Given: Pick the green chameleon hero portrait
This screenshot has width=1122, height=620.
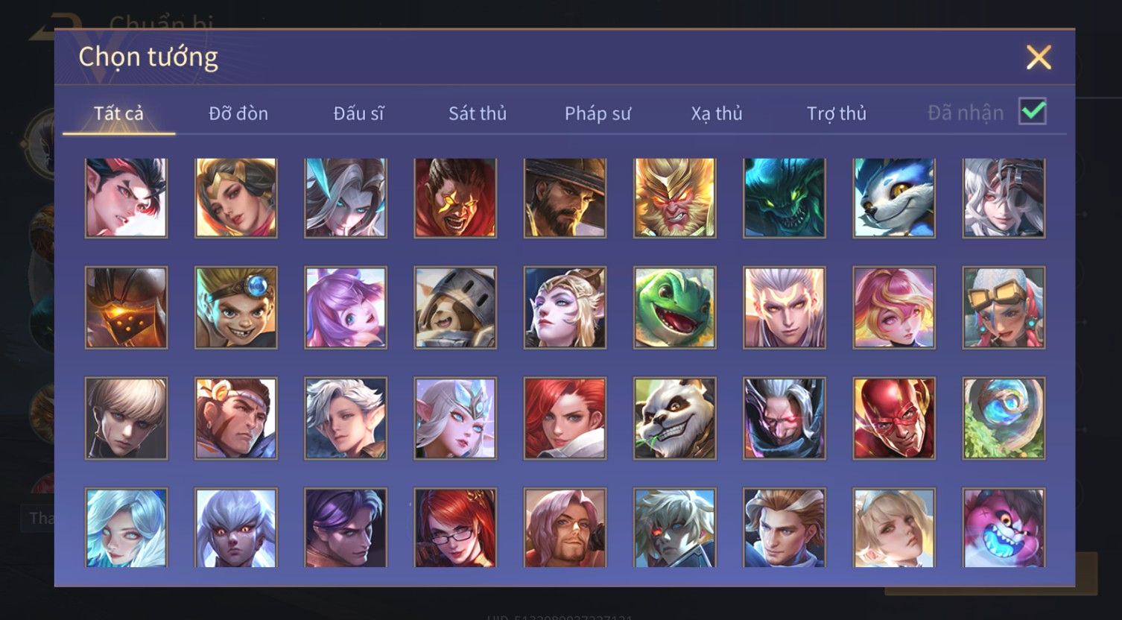Looking at the screenshot, I should coord(675,308).
